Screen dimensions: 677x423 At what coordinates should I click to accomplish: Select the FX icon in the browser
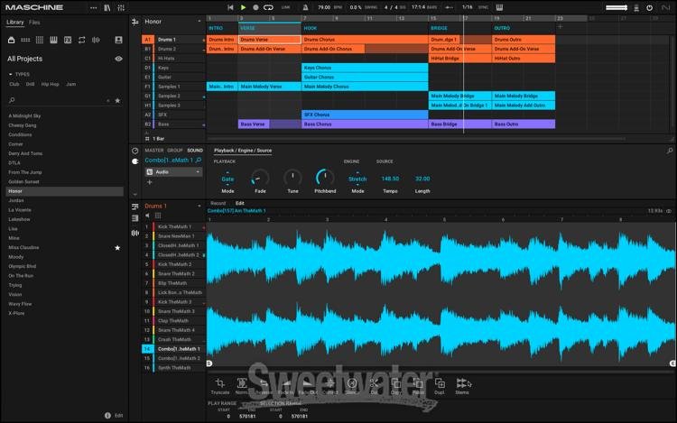click(68, 40)
